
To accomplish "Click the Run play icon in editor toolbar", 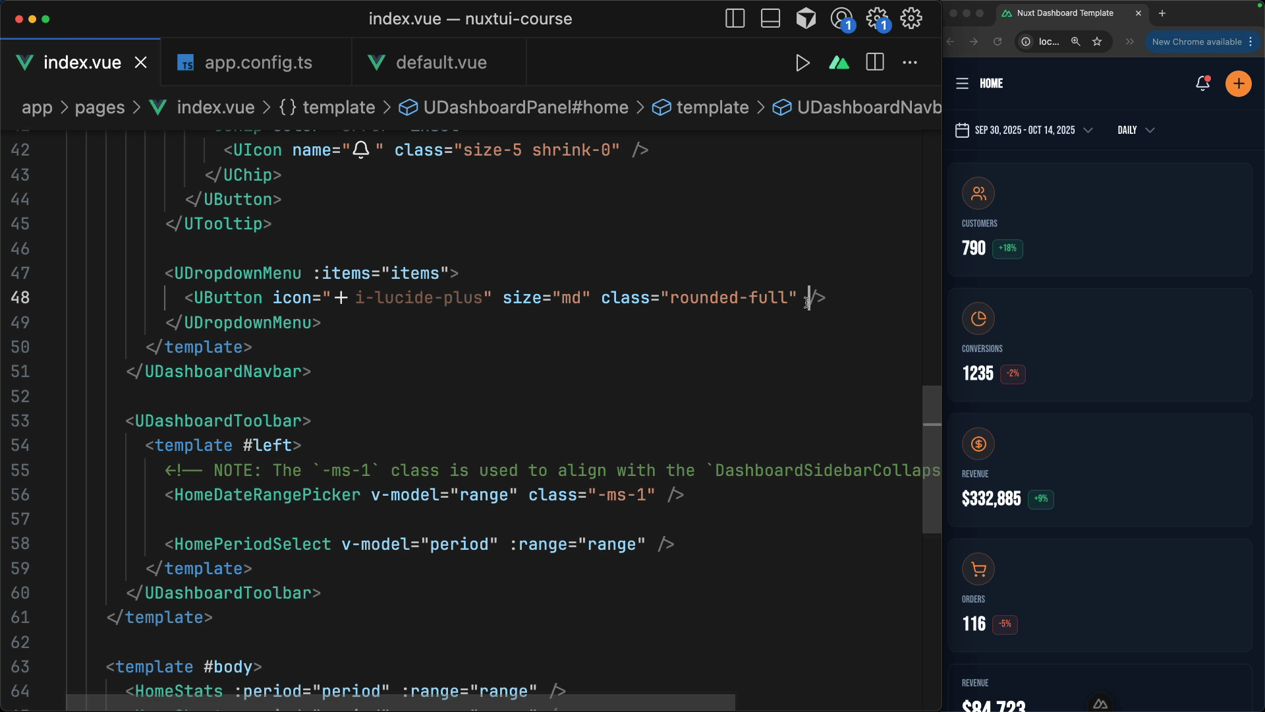I will (x=802, y=63).
